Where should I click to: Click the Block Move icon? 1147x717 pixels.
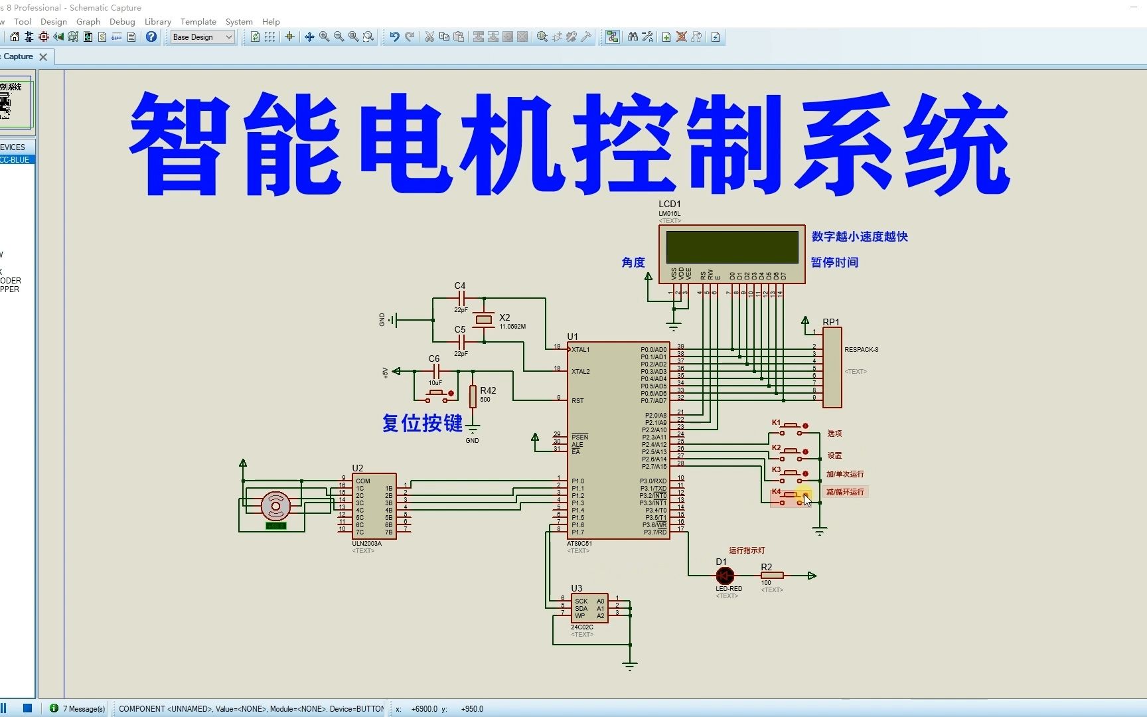click(493, 37)
